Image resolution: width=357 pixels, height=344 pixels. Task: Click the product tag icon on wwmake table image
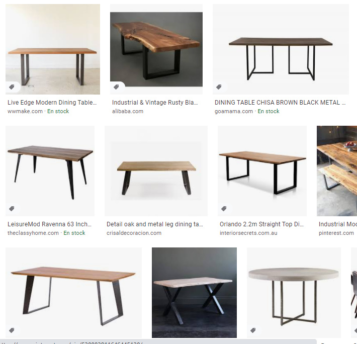pos(12,87)
